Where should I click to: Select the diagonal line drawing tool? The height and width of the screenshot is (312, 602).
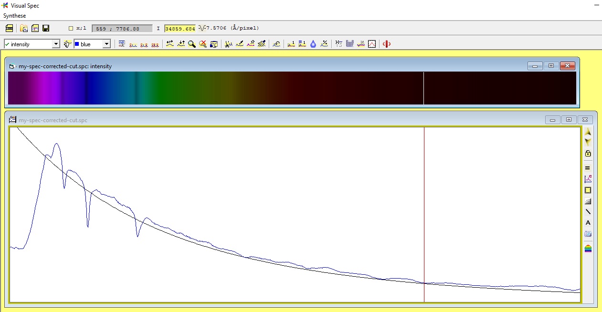(x=588, y=212)
